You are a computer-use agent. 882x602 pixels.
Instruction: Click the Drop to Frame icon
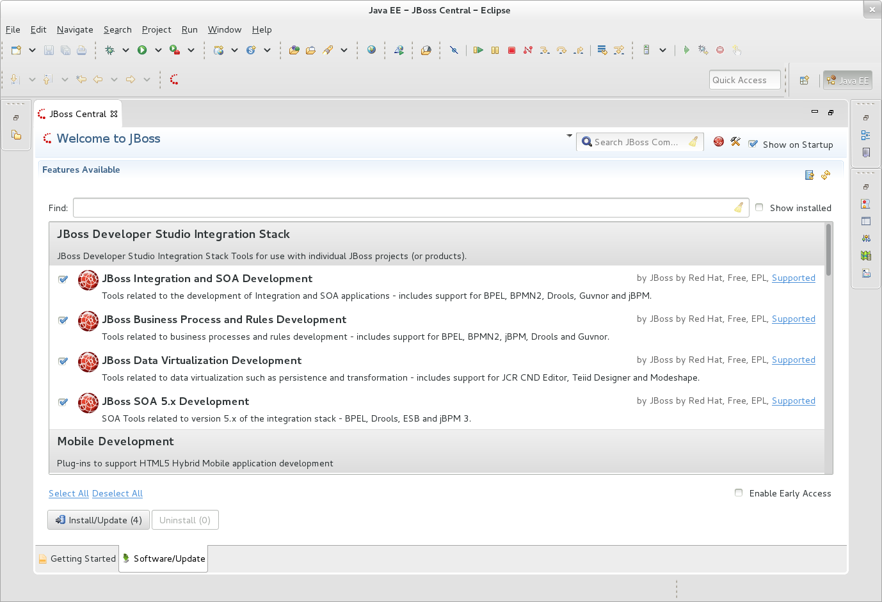click(x=602, y=50)
